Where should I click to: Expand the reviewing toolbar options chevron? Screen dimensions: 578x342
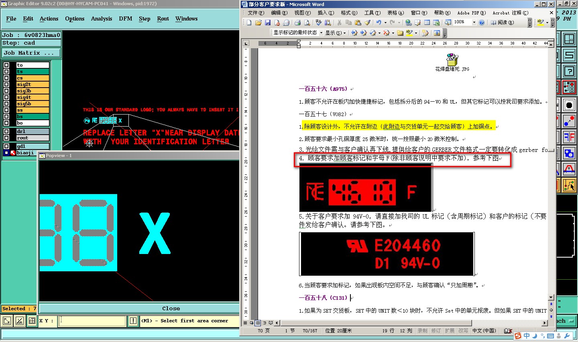click(445, 33)
